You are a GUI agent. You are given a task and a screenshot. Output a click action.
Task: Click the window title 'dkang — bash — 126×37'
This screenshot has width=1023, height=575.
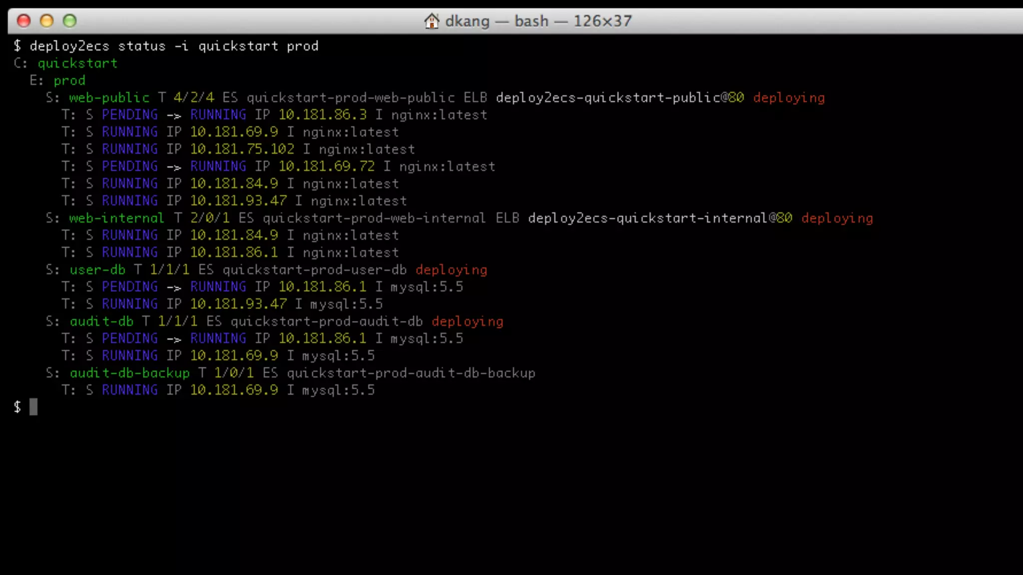point(538,21)
